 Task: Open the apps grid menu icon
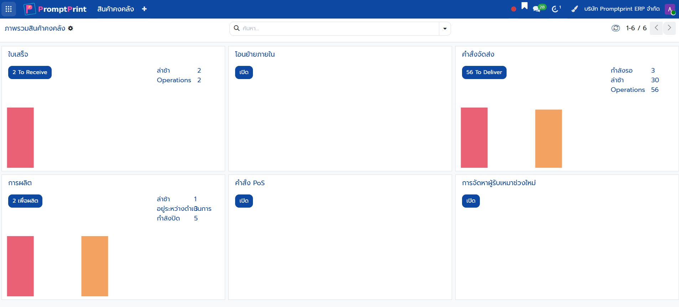9,9
